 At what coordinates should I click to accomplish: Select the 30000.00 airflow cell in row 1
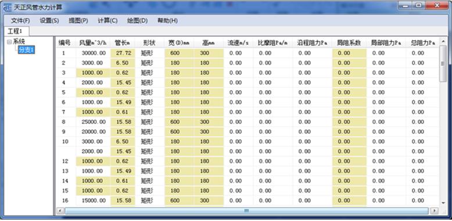click(93, 53)
